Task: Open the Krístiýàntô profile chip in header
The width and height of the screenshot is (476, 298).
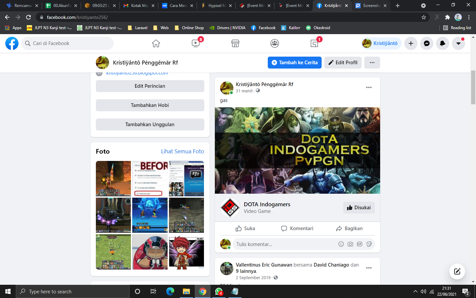Action: (381, 43)
